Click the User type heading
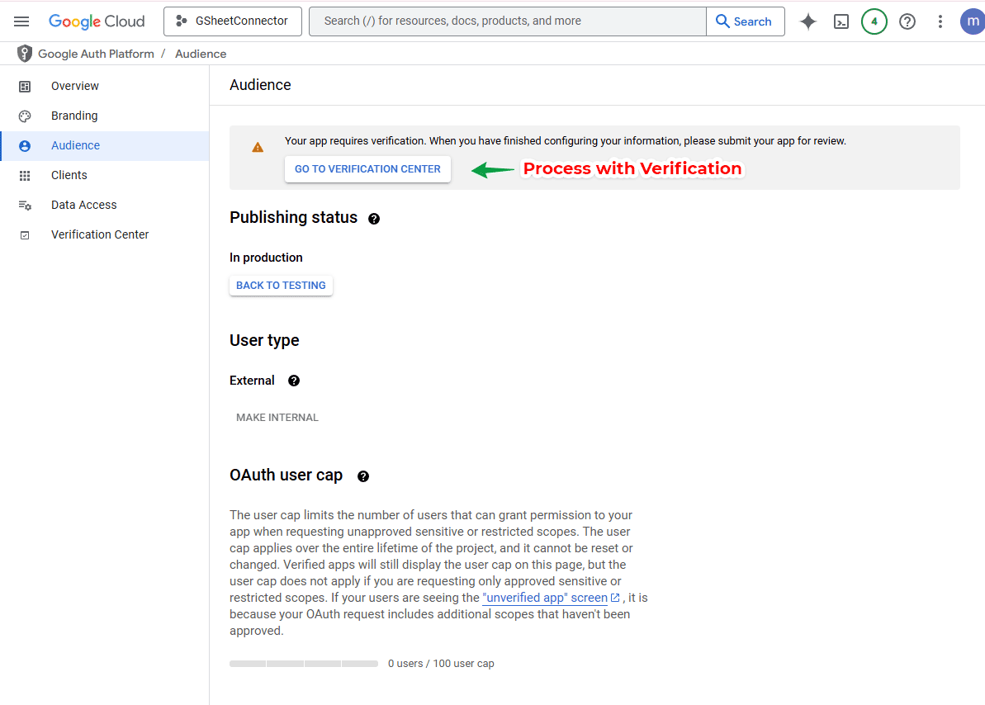The height and width of the screenshot is (705, 985). (x=264, y=341)
